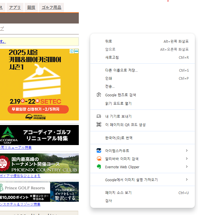Screen dimensions: 198x215
Task: Click the Ctrl+U shortcut text
Action: pos(183,193)
